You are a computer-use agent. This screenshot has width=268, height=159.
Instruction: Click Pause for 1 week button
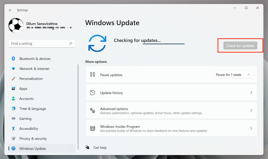tap(228, 75)
